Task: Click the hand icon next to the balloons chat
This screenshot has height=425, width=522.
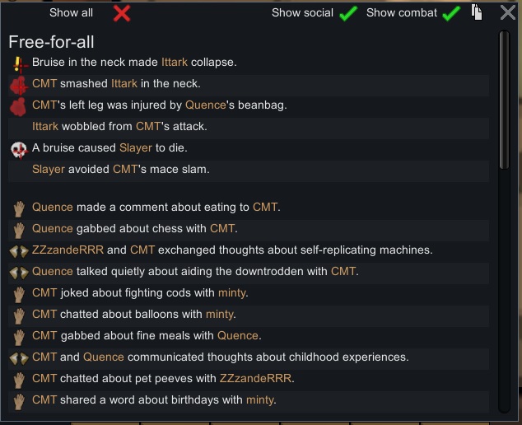Action: click(x=19, y=315)
